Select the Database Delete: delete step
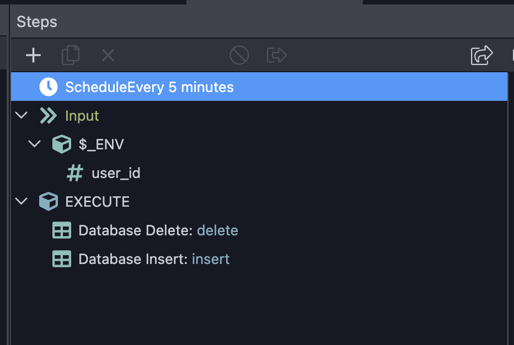Screen dimensions: 514x345 158,230
